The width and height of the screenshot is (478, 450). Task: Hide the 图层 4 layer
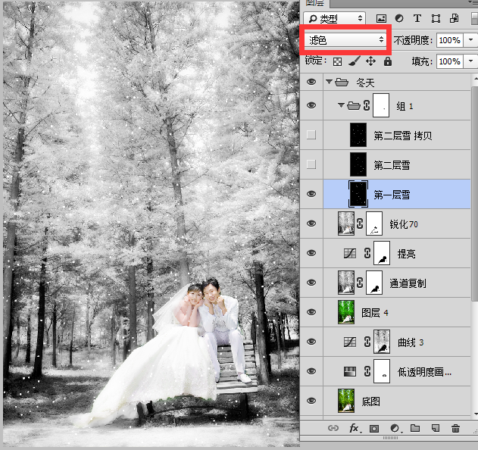(x=311, y=312)
